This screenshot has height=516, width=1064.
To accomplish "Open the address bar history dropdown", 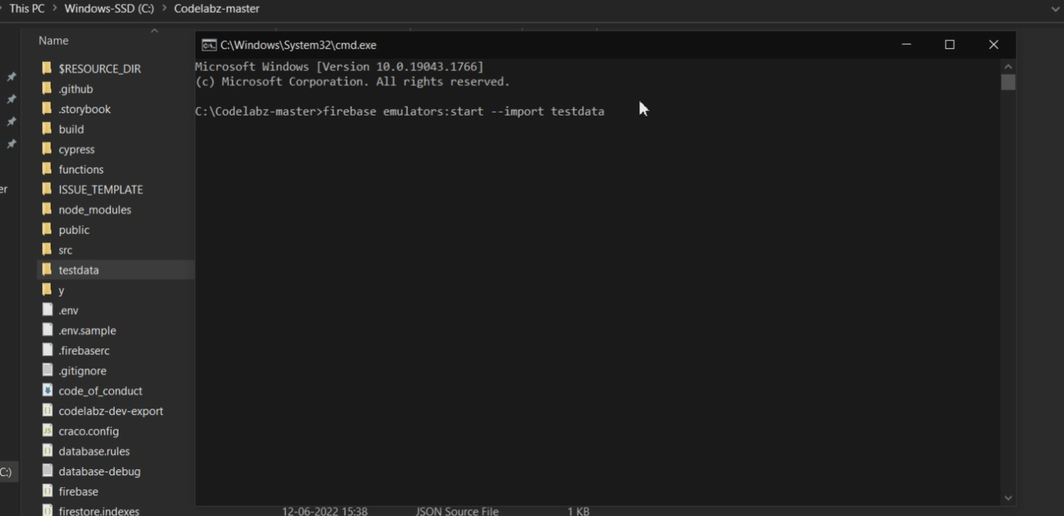I will pyautogui.click(x=1056, y=8).
